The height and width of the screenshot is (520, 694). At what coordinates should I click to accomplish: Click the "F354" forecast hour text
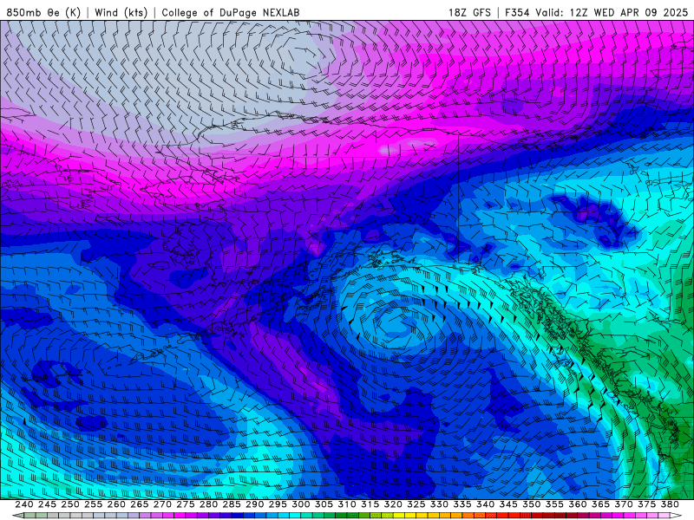point(517,12)
